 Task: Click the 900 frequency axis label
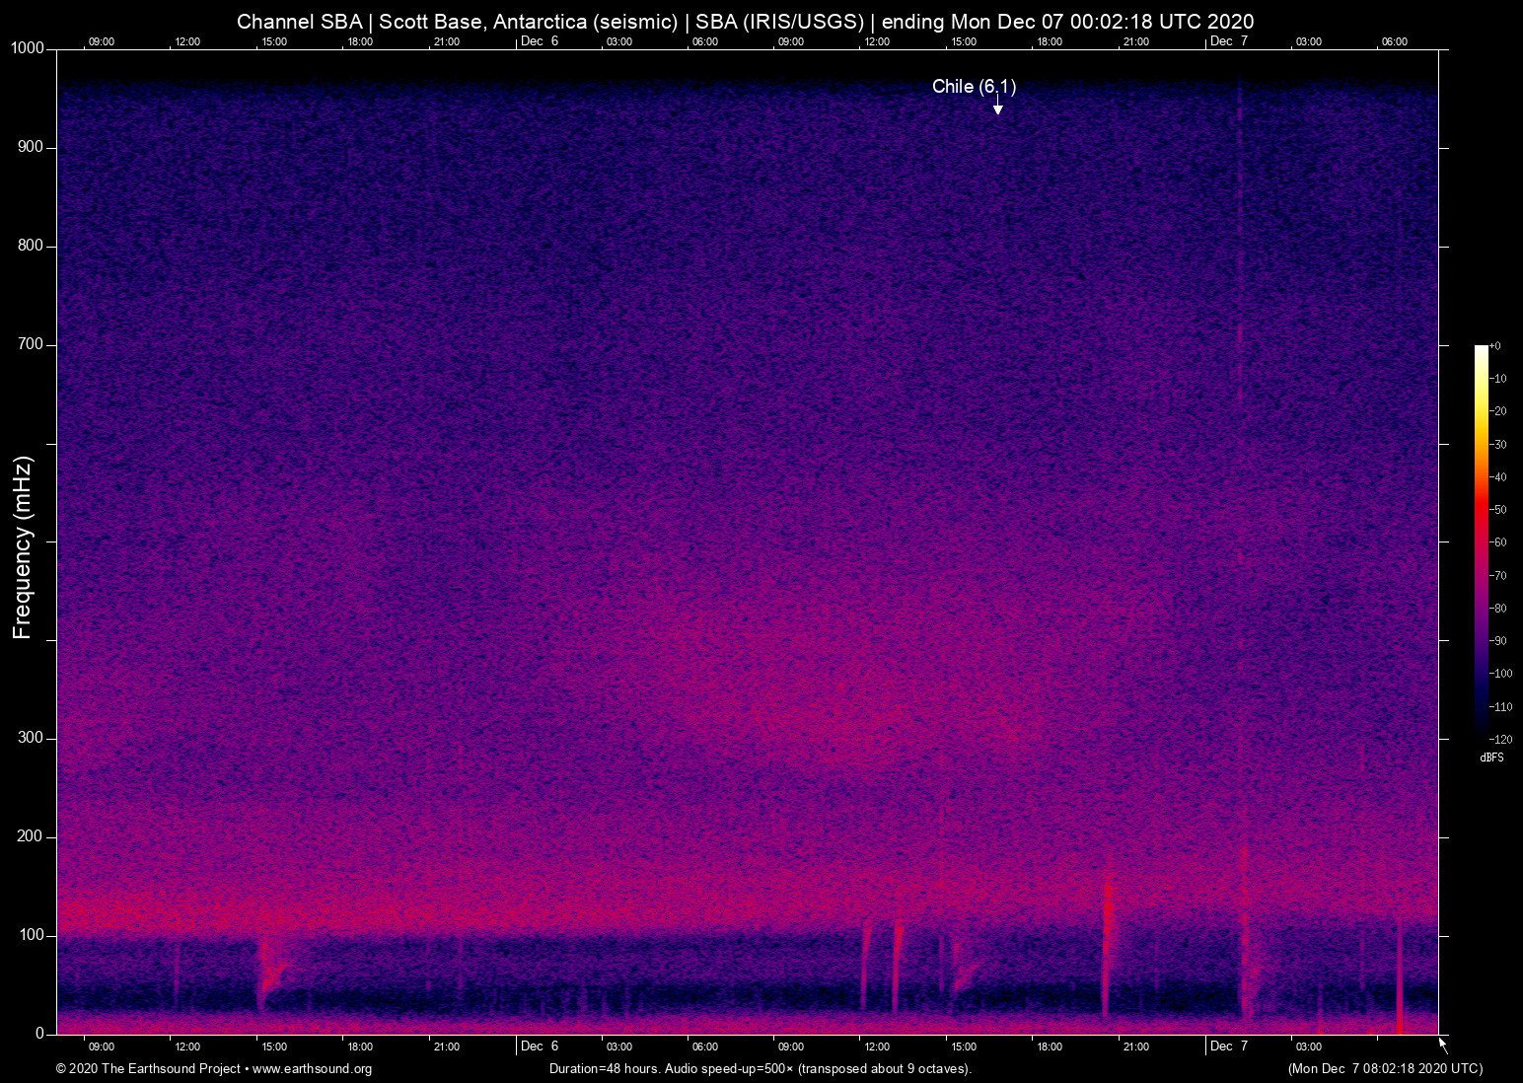(31, 147)
